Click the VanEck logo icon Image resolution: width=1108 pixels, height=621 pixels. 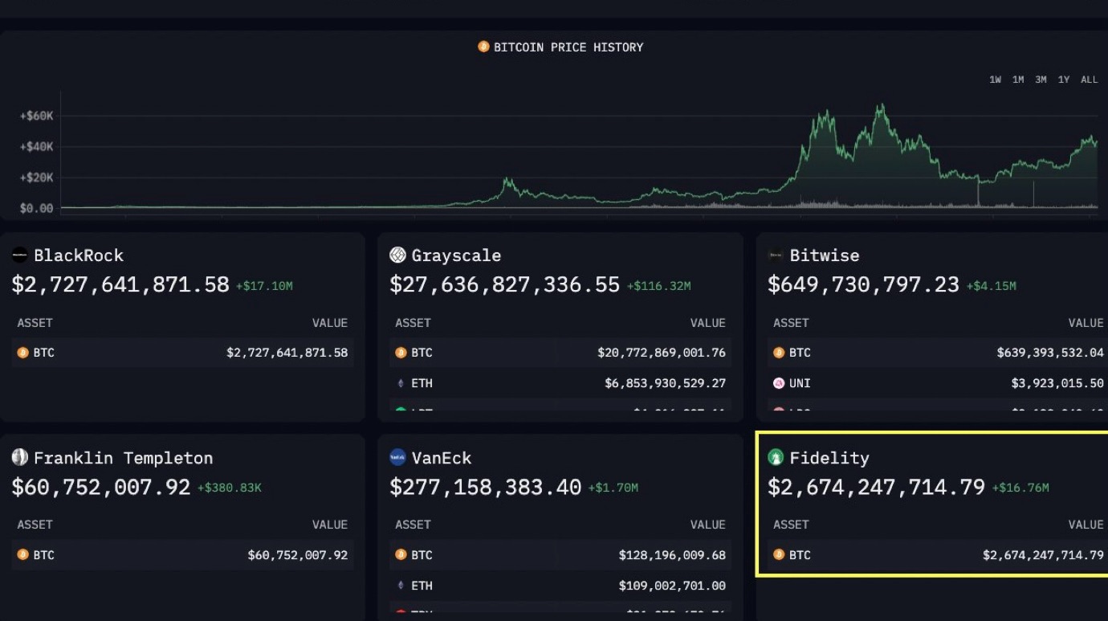click(x=397, y=458)
